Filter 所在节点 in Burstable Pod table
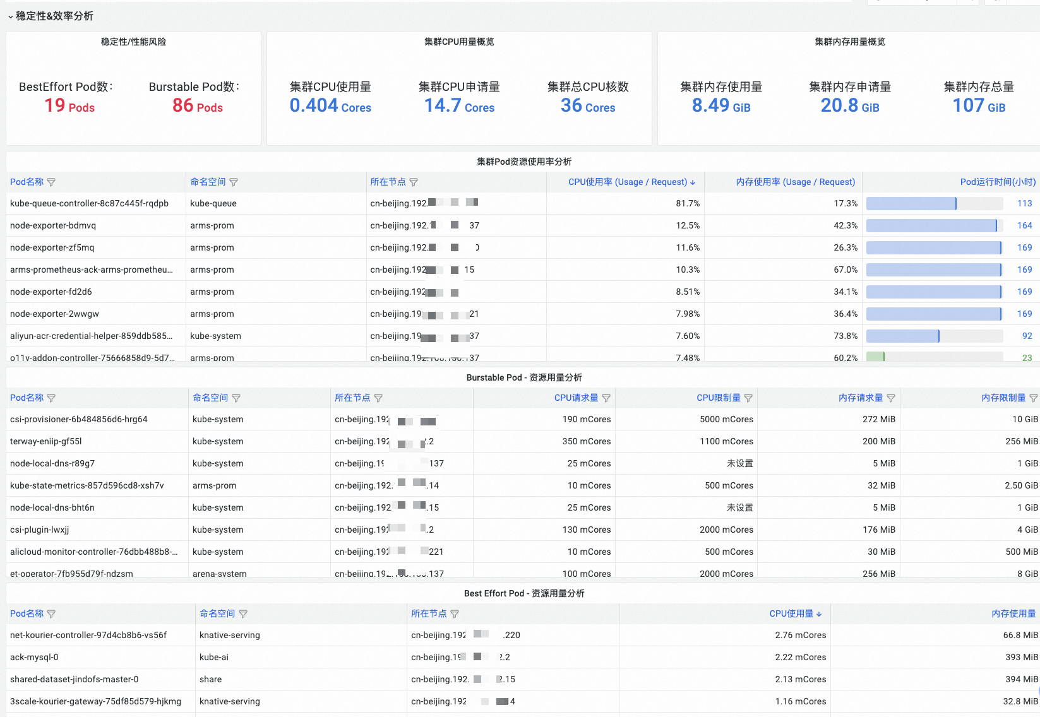 [378, 398]
